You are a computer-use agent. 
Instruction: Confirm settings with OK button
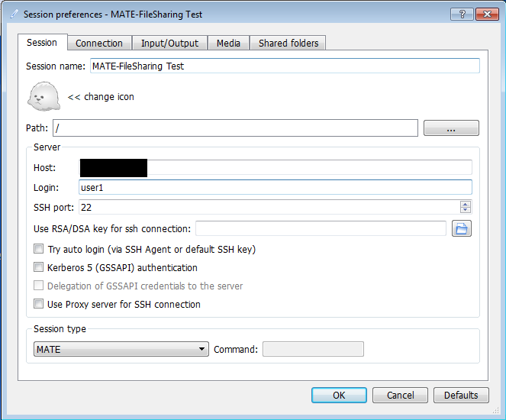click(339, 395)
